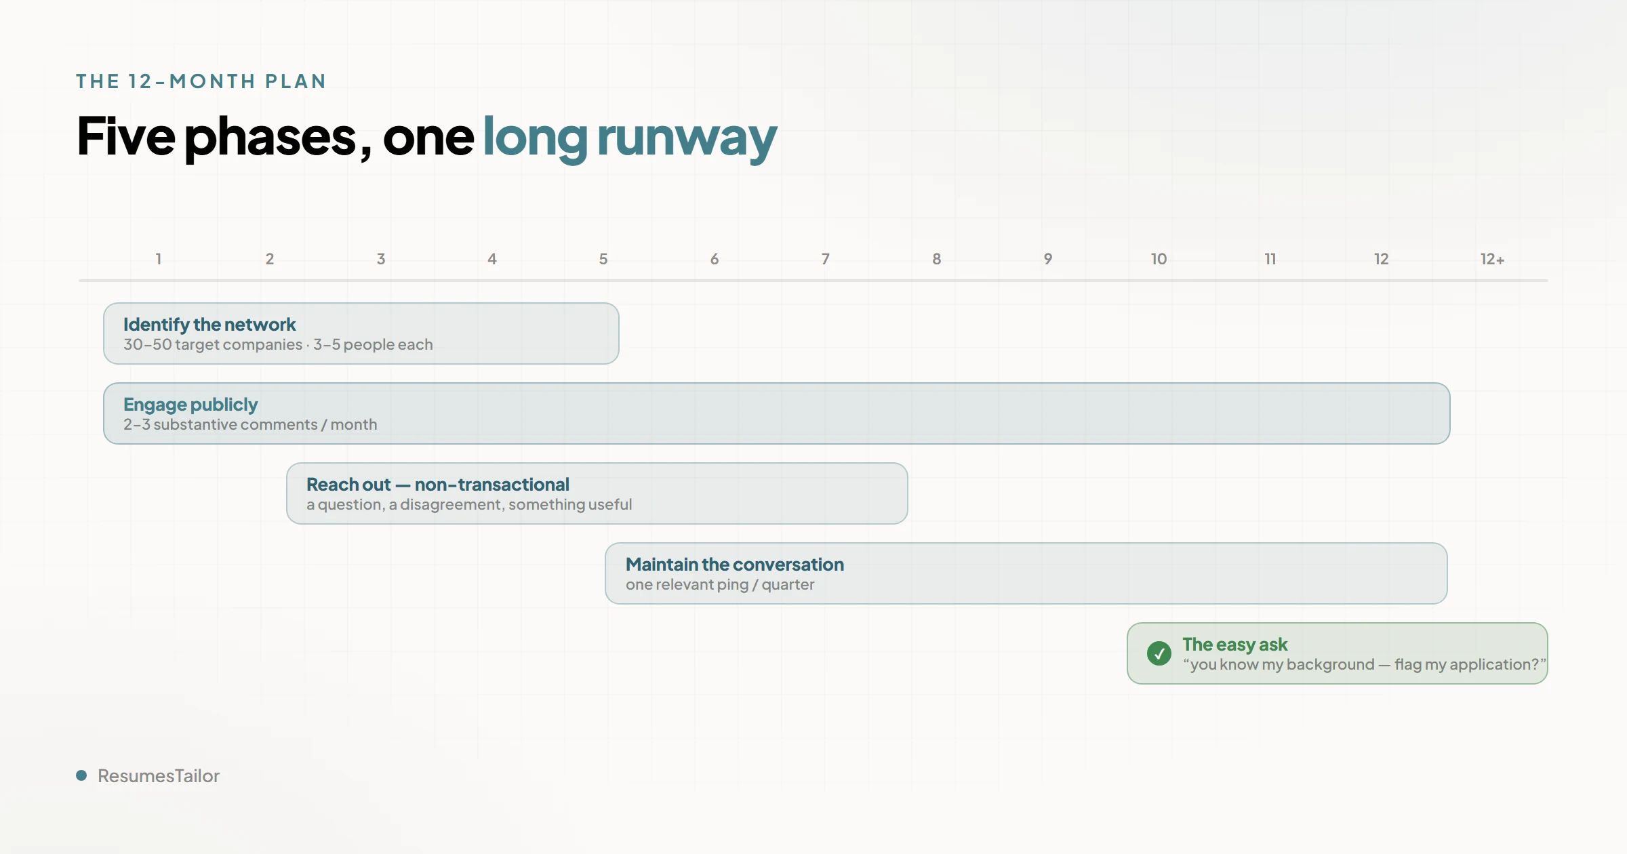1627x854 pixels.
Task: Click month marker 10 on timeline
Action: point(1159,259)
